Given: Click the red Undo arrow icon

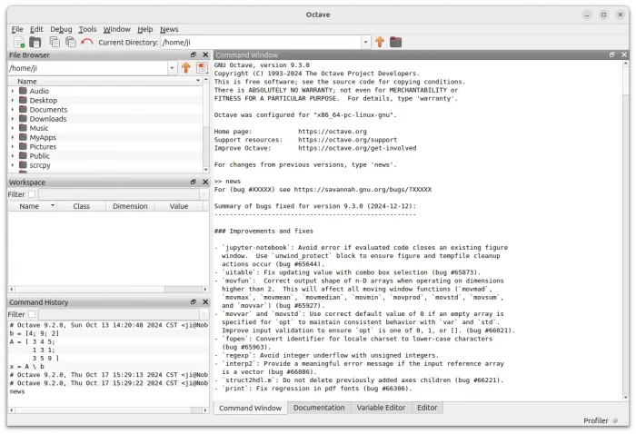Looking at the screenshot, I should 86,42.
